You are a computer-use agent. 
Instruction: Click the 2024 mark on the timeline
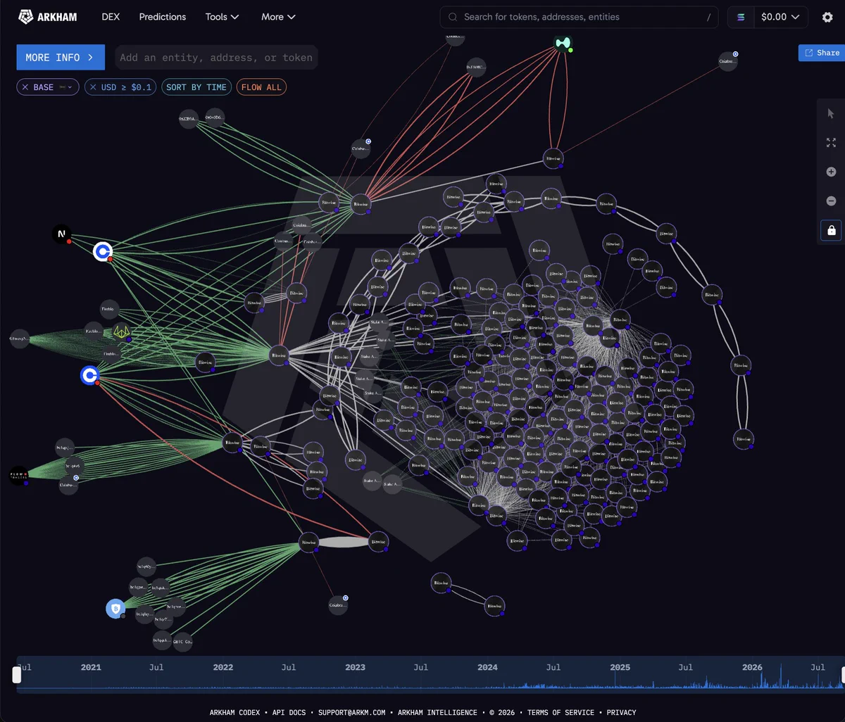pyautogui.click(x=487, y=667)
